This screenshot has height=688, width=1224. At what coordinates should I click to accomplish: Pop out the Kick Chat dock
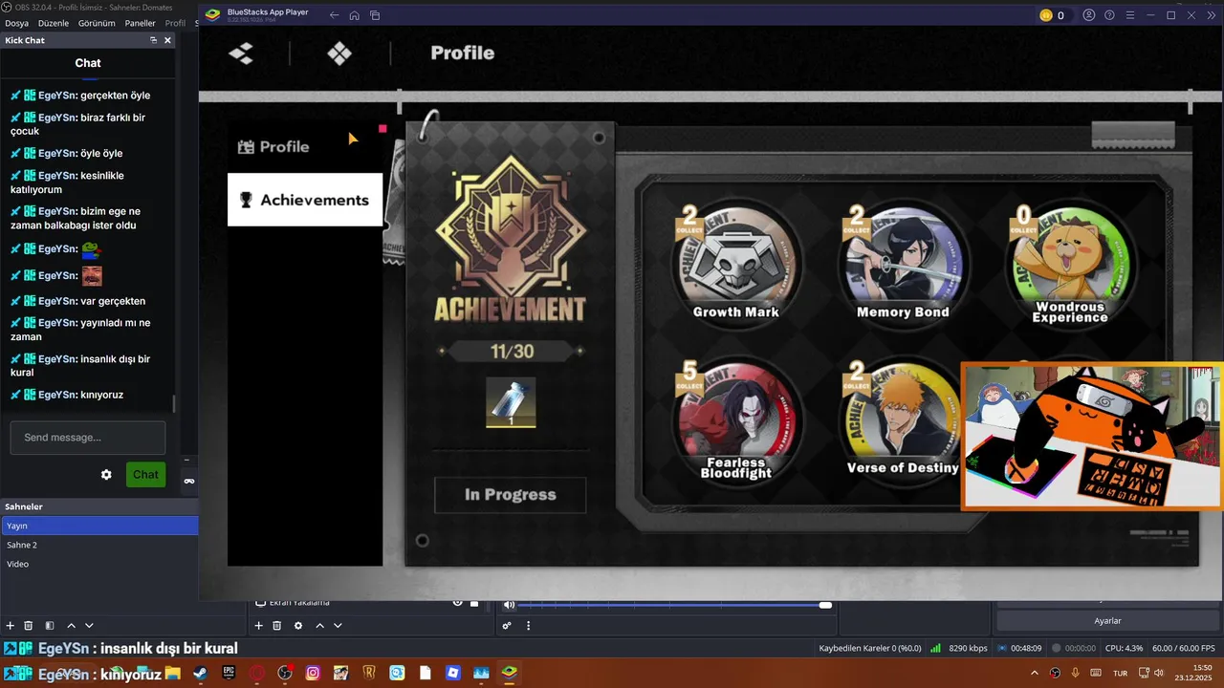153,40
